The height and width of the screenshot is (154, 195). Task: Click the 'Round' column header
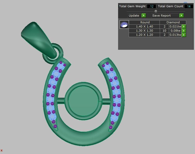click(145, 22)
